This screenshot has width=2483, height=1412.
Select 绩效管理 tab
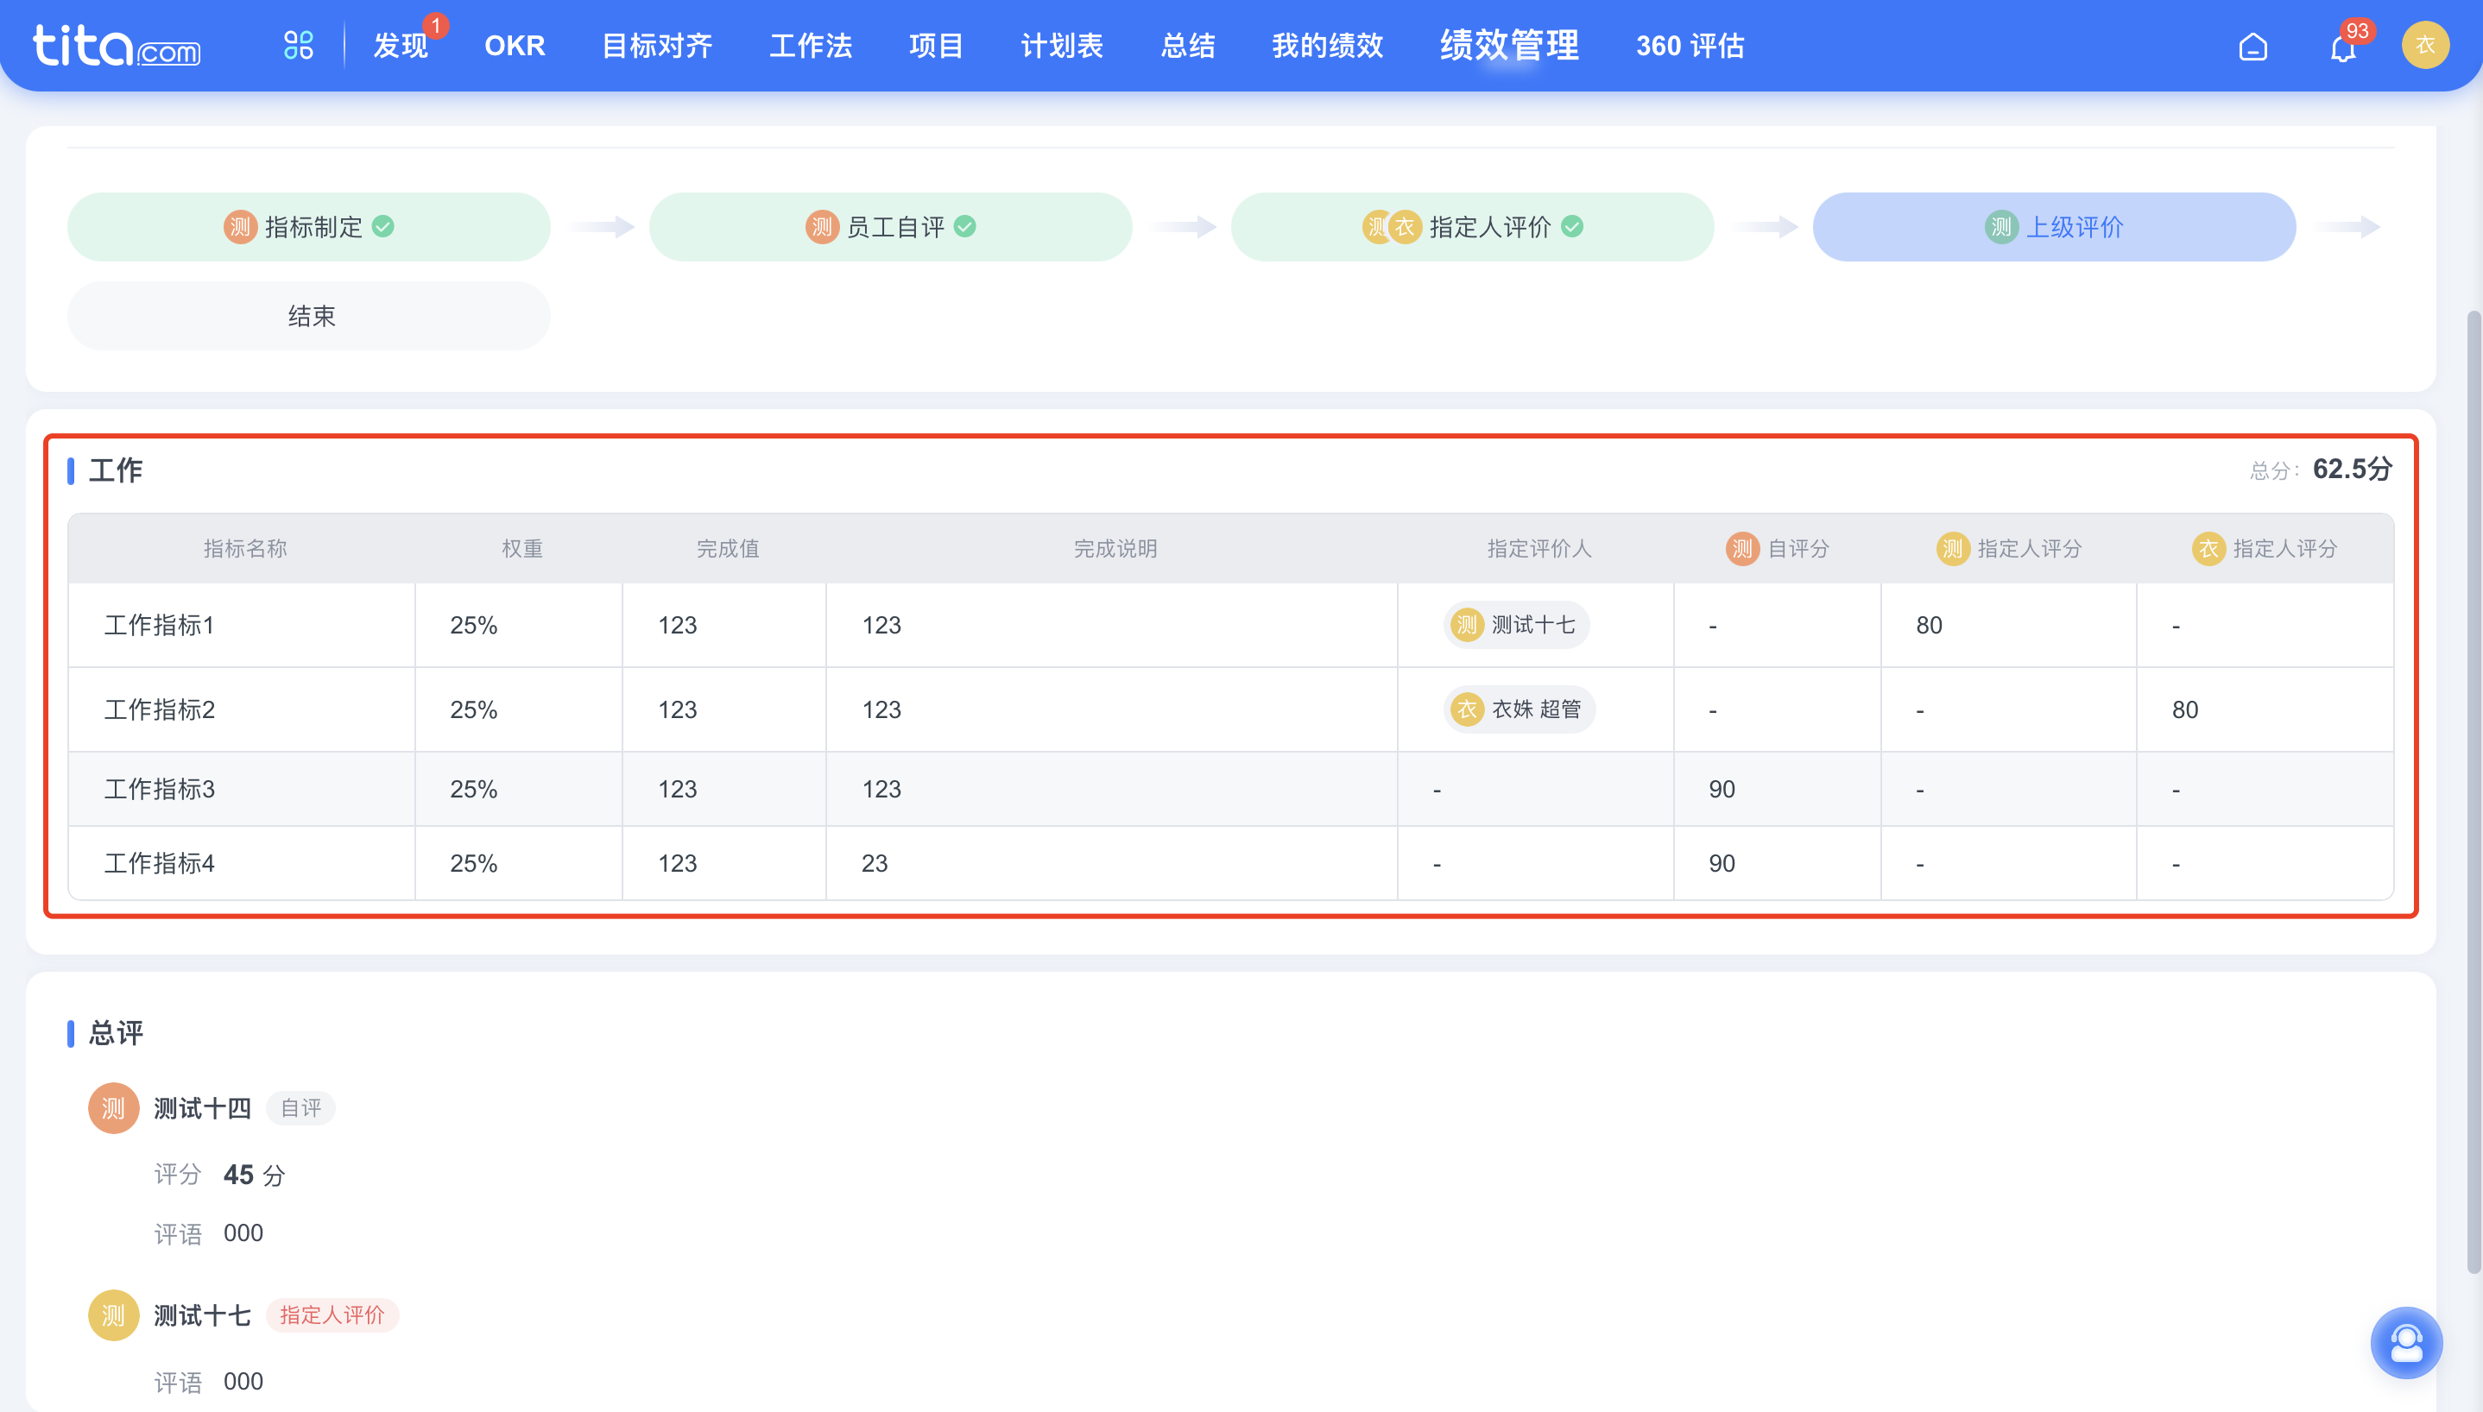1509,46
